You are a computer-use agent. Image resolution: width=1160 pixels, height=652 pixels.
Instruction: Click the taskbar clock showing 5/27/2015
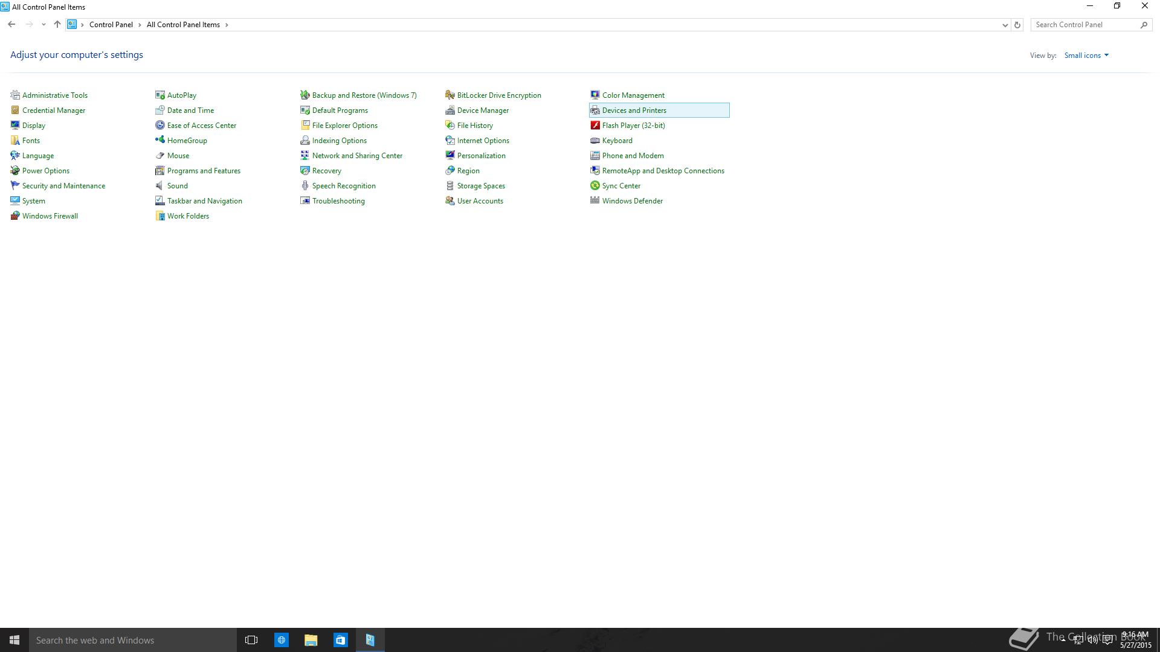click(1135, 640)
